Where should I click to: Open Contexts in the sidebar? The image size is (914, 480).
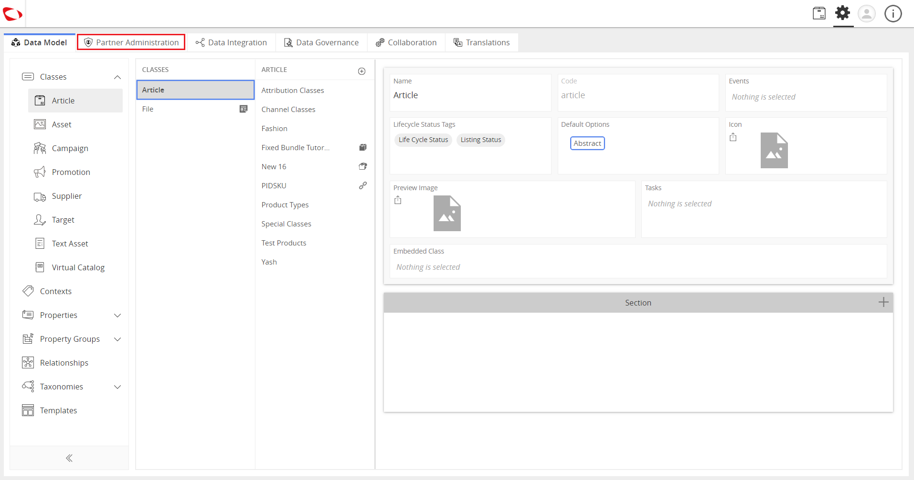tap(56, 291)
